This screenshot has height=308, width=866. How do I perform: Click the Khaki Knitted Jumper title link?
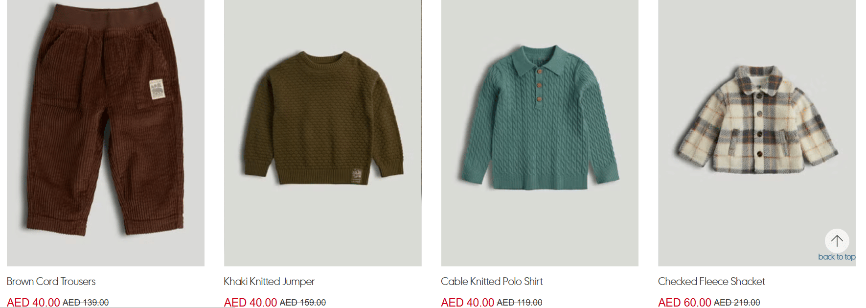(x=269, y=282)
